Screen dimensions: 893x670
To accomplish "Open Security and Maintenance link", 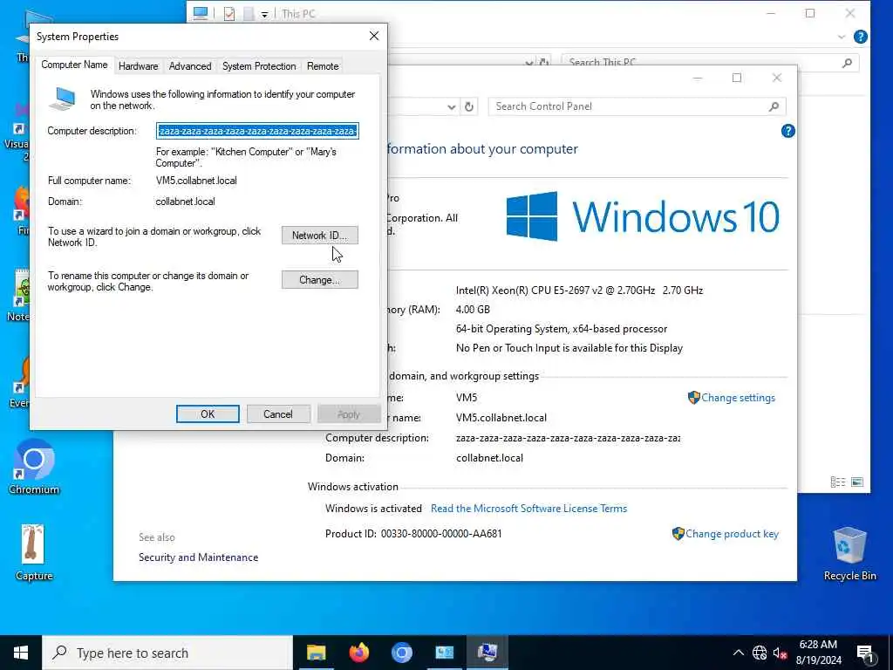I will 198,557.
